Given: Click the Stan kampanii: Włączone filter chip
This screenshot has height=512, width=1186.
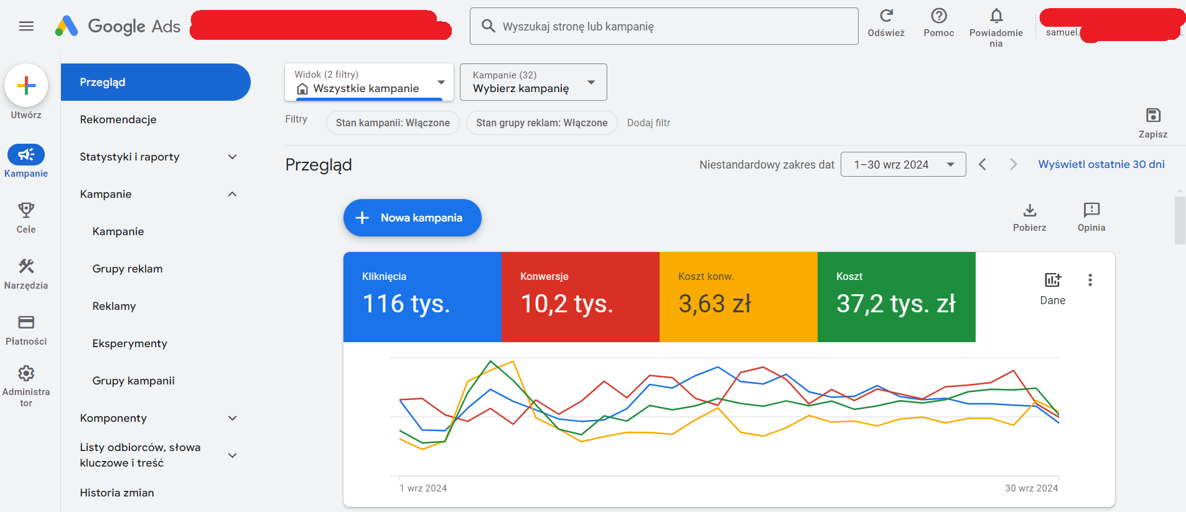Looking at the screenshot, I should click(x=393, y=123).
